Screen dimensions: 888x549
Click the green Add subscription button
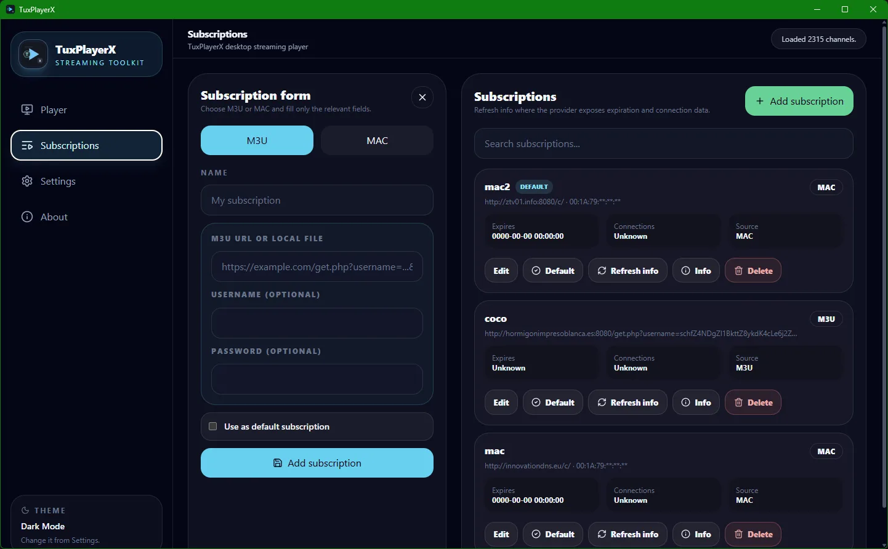click(x=799, y=102)
